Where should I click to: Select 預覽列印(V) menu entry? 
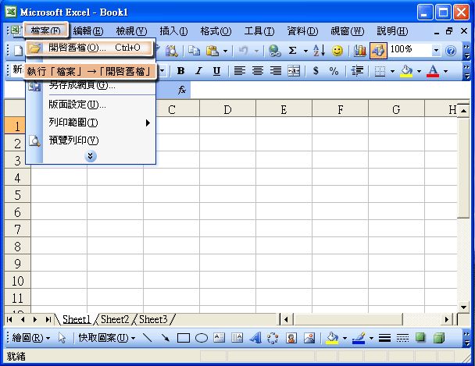(x=91, y=140)
